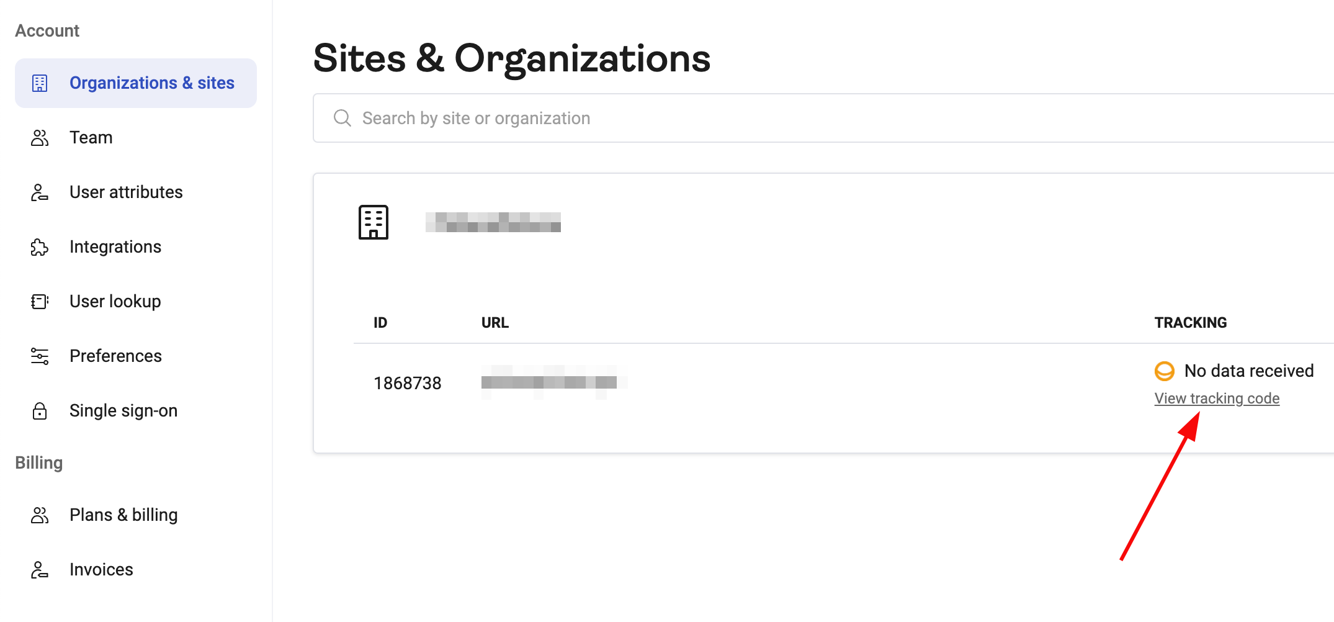Click the User attributes person icon
The width and height of the screenshot is (1334, 622).
tap(40, 192)
